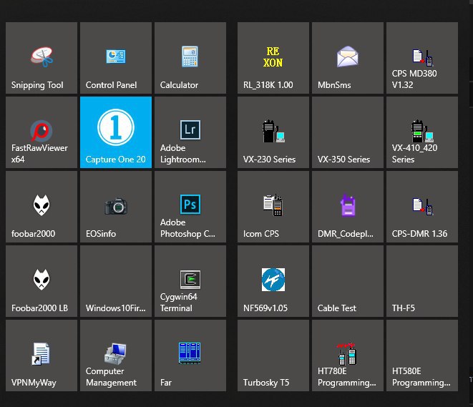
Task: Launch Icom CPS tile
Action: pyautogui.click(x=273, y=207)
